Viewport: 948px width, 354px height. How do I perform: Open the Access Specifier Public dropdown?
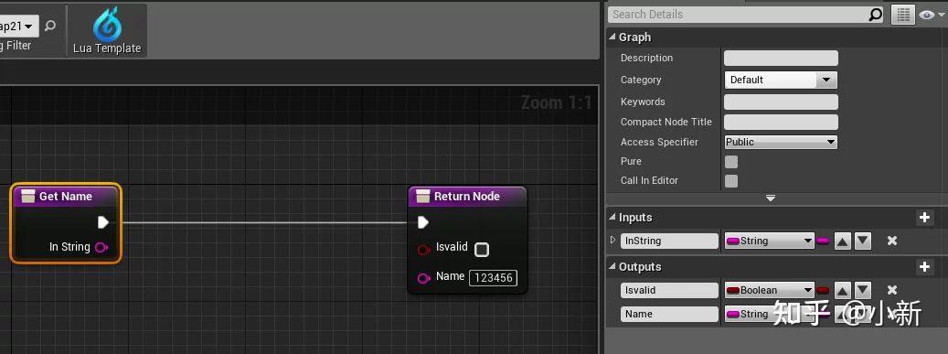click(x=781, y=142)
